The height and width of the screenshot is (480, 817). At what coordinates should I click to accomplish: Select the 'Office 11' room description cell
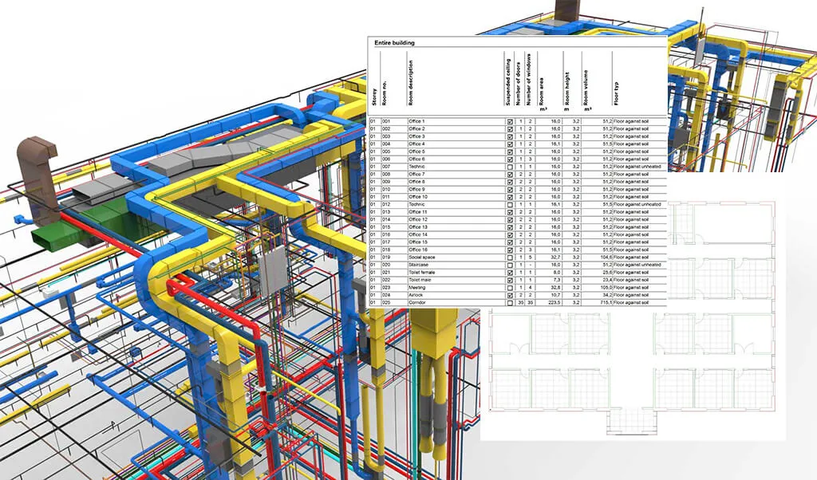(418, 212)
